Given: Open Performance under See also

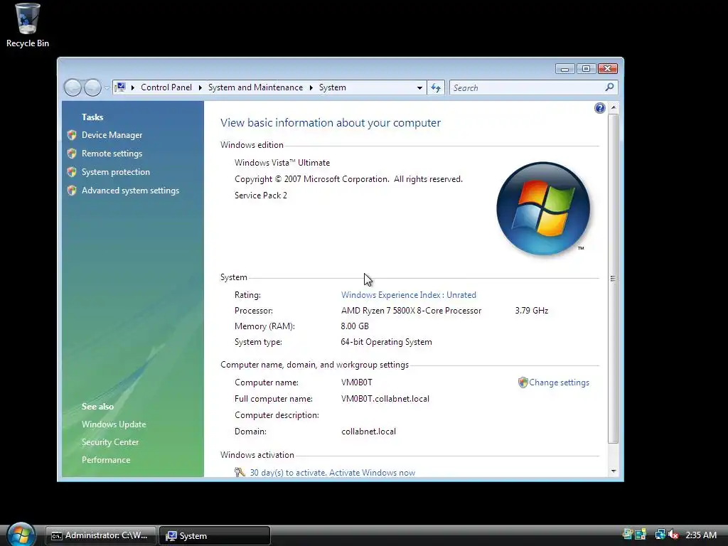Looking at the screenshot, I should coord(106,460).
